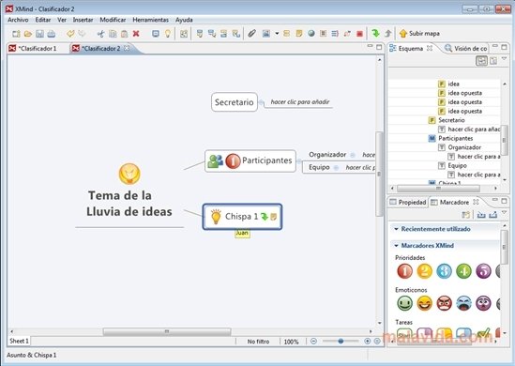Click the green arrow icon on Chispa 1
The height and width of the screenshot is (366, 515).
tap(265, 216)
